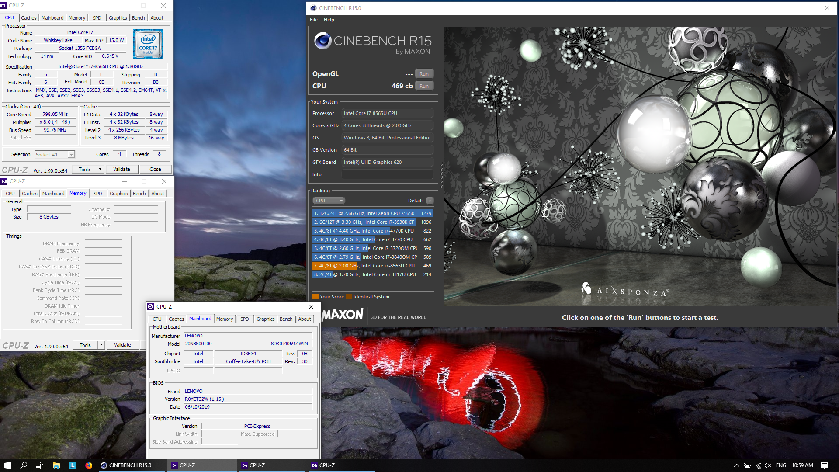The height and width of the screenshot is (472, 839).
Task: Open Memory tab in Mainboard CPU-Z window
Action: point(225,319)
